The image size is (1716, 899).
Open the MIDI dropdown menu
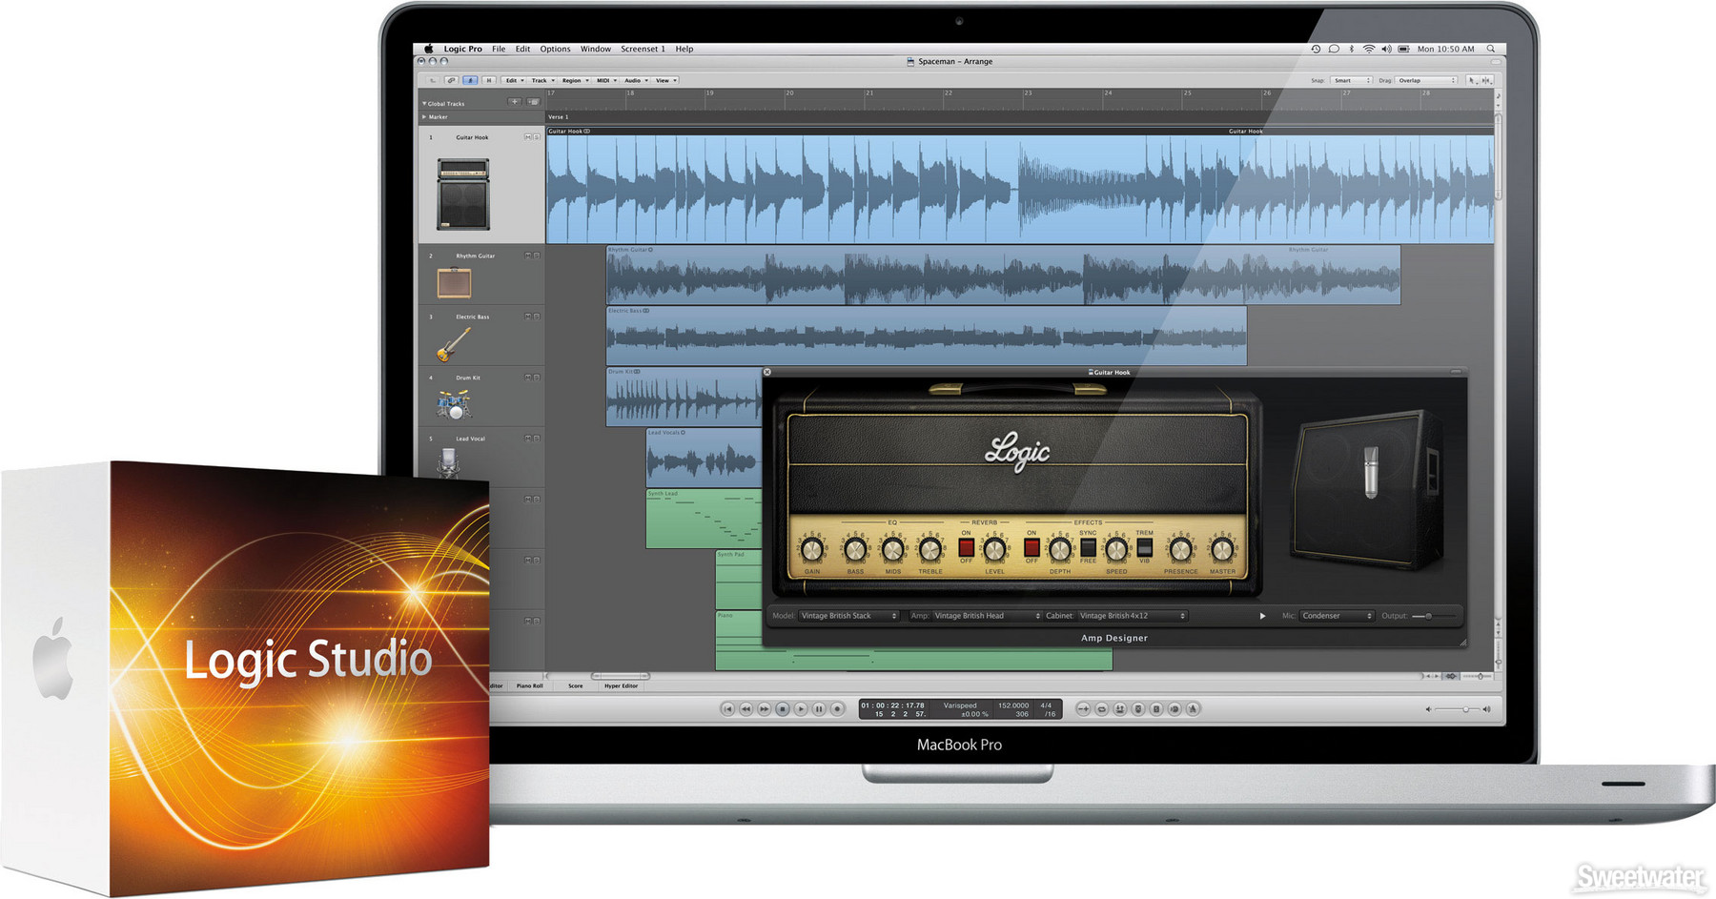[606, 80]
